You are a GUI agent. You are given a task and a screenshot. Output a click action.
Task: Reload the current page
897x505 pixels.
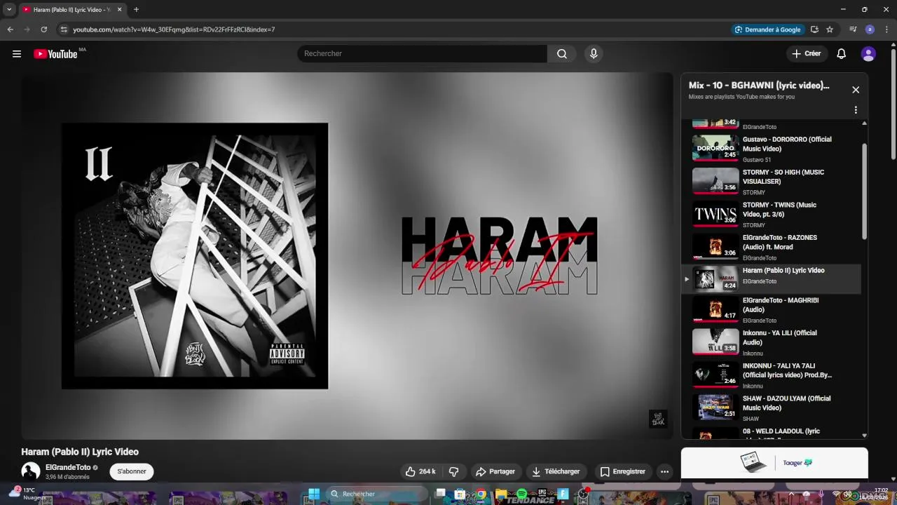pos(43,29)
